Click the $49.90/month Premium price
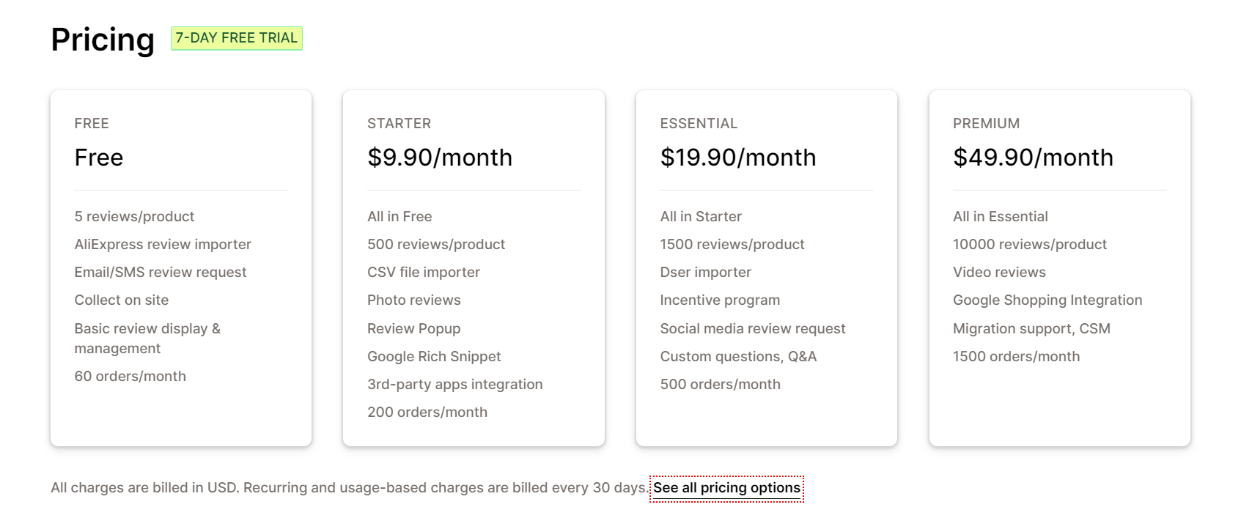 [x=1033, y=158]
